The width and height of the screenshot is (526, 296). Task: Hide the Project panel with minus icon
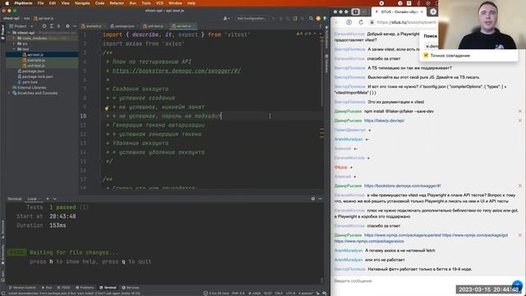click(75, 25)
